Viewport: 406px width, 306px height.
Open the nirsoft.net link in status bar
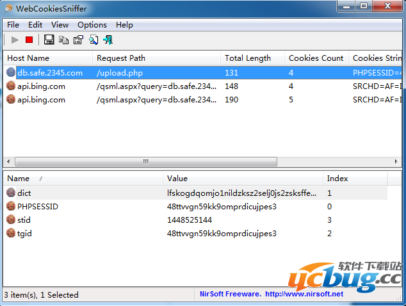[x=304, y=294]
